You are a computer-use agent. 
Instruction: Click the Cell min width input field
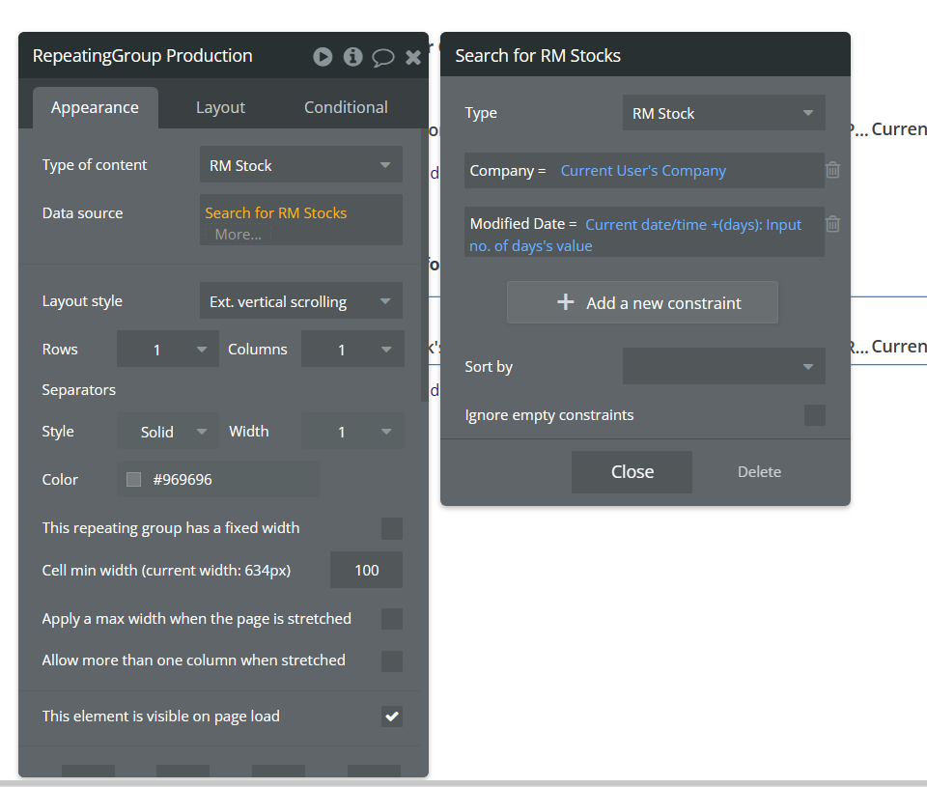click(x=366, y=571)
